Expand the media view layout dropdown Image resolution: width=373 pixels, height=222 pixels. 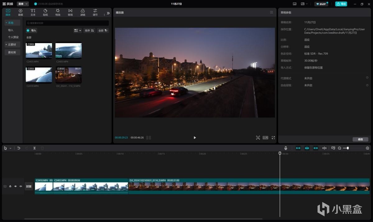point(77,30)
